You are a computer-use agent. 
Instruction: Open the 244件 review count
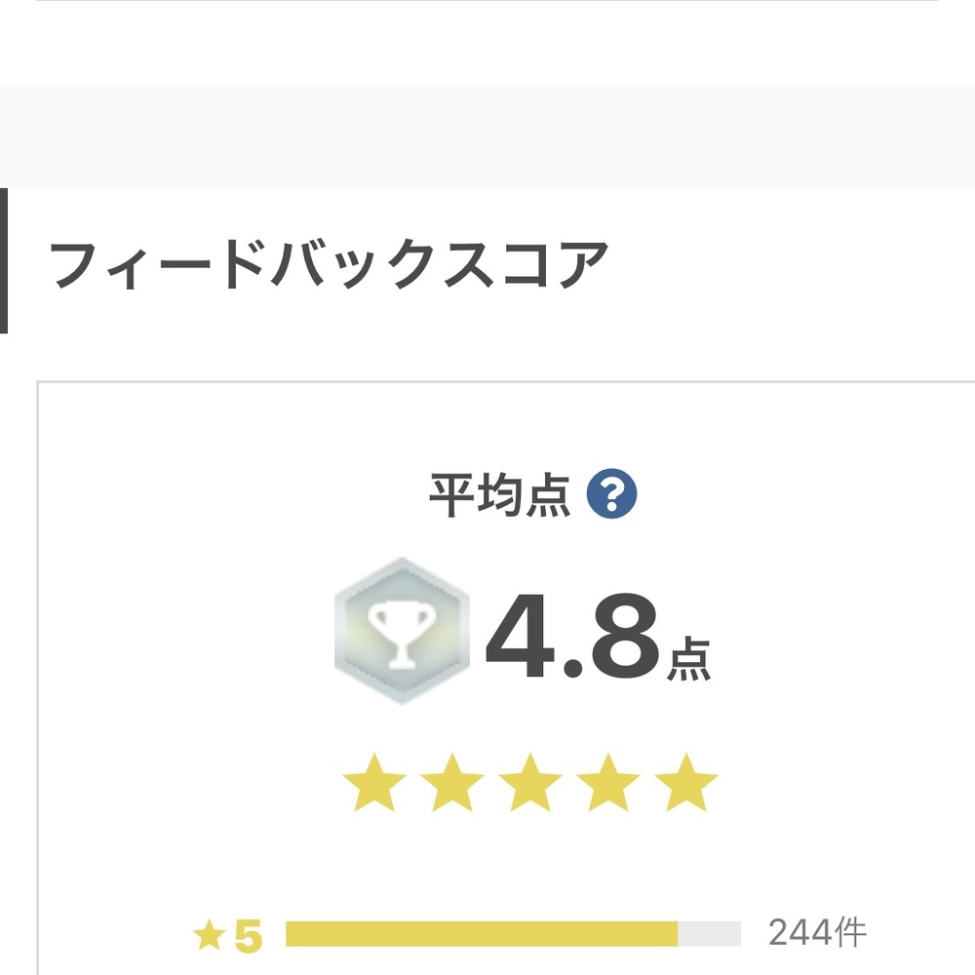pos(817,933)
